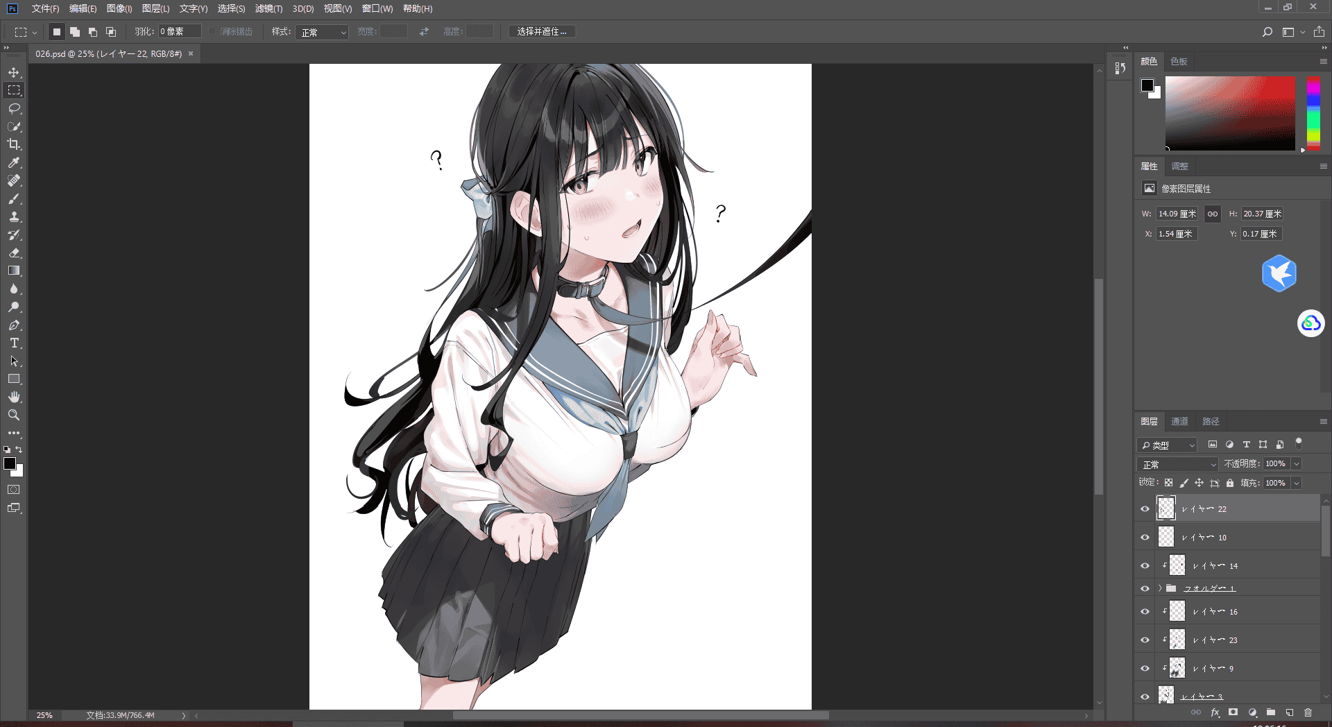Toggle visibility of フォルダー 1 group

(x=1145, y=589)
